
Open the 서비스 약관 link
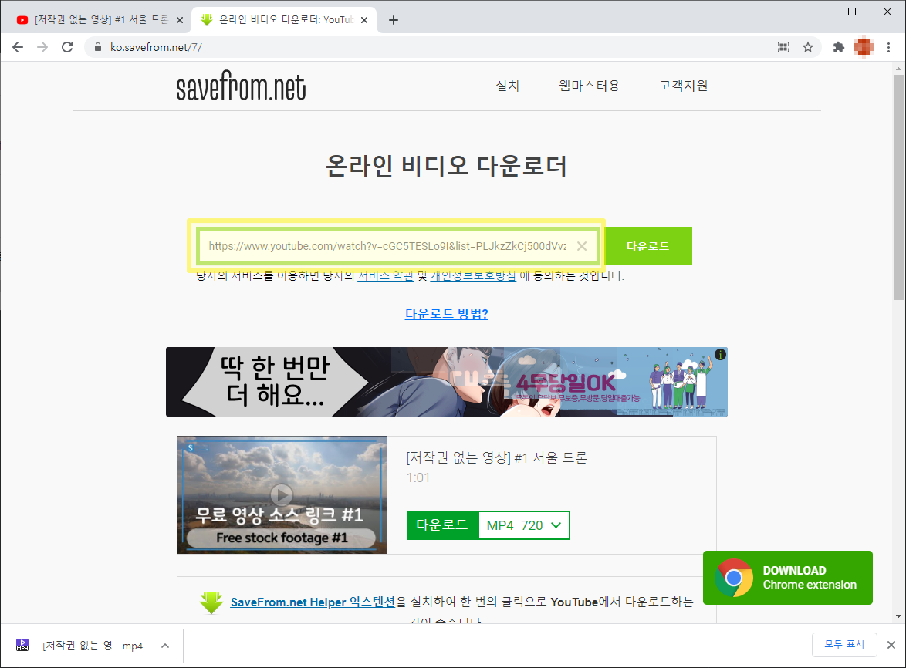[385, 276]
